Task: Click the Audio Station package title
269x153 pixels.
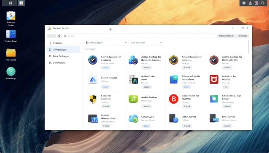Action: tap(149, 97)
